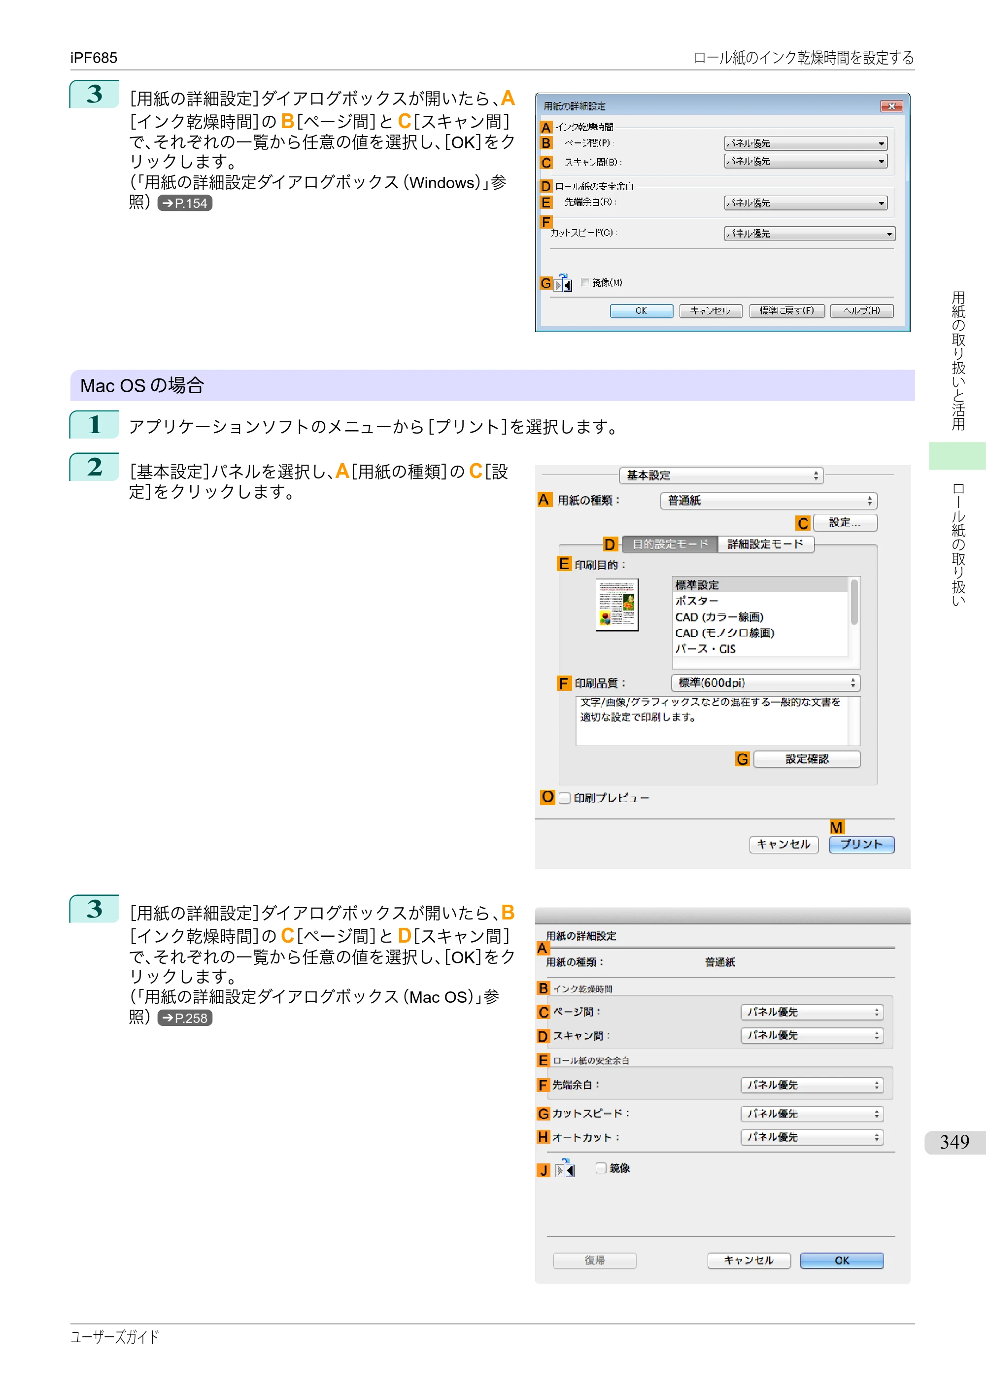This screenshot has width=986, height=1394.
Task: Select パース・GIS in the list
Action: [x=760, y=648]
